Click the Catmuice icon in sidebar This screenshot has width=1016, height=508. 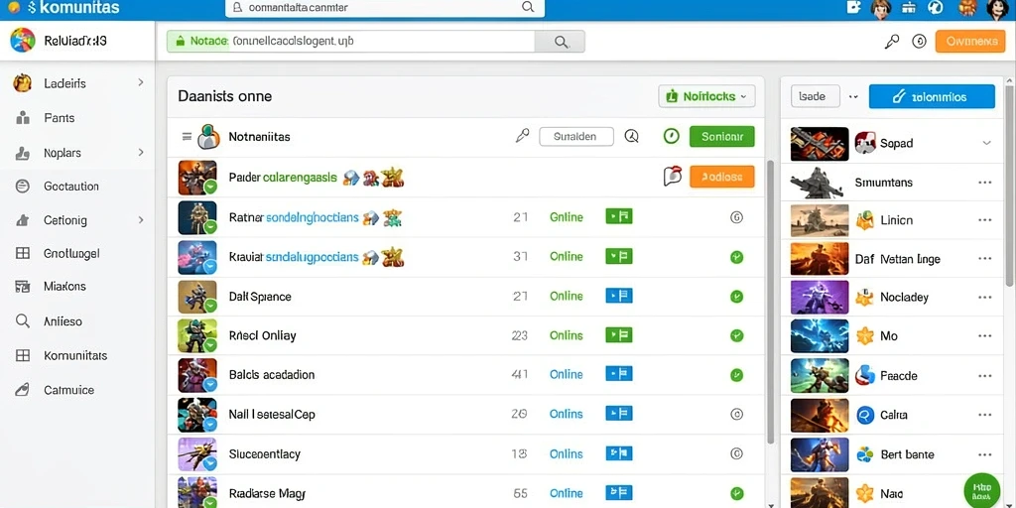23,390
